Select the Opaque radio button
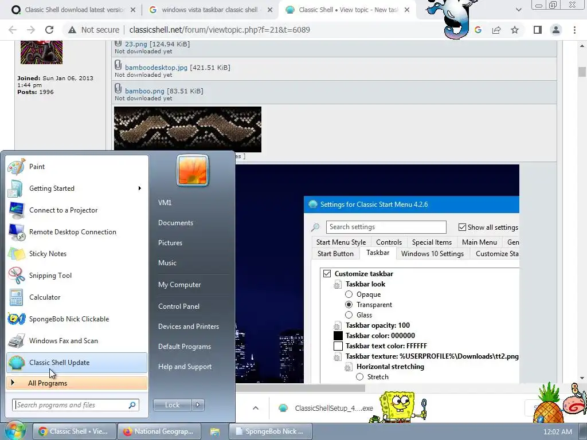Screen dimensions: 587x440 349,294
